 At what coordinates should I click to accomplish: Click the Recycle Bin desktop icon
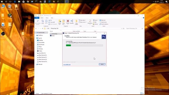tap(10, 7)
